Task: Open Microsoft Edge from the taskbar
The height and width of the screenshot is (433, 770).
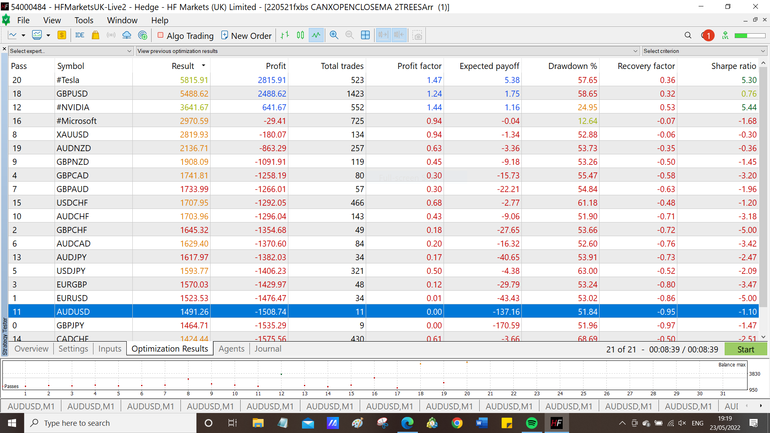Action: click(407, 423)
